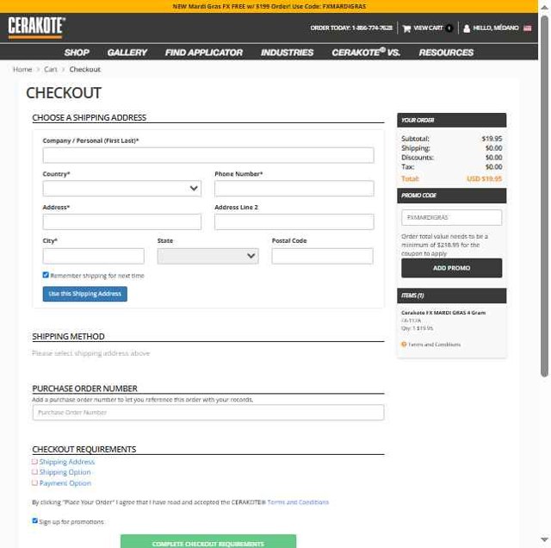
Task: Focus the Address Line 2 field
Action: click(x=294, y=222)
